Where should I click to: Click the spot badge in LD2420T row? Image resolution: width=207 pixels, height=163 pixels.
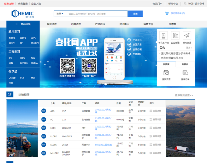coord(44,128)
